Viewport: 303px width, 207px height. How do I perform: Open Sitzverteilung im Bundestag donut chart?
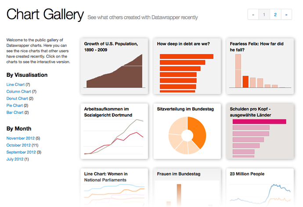pyautogui.click(x=187, y=132)
